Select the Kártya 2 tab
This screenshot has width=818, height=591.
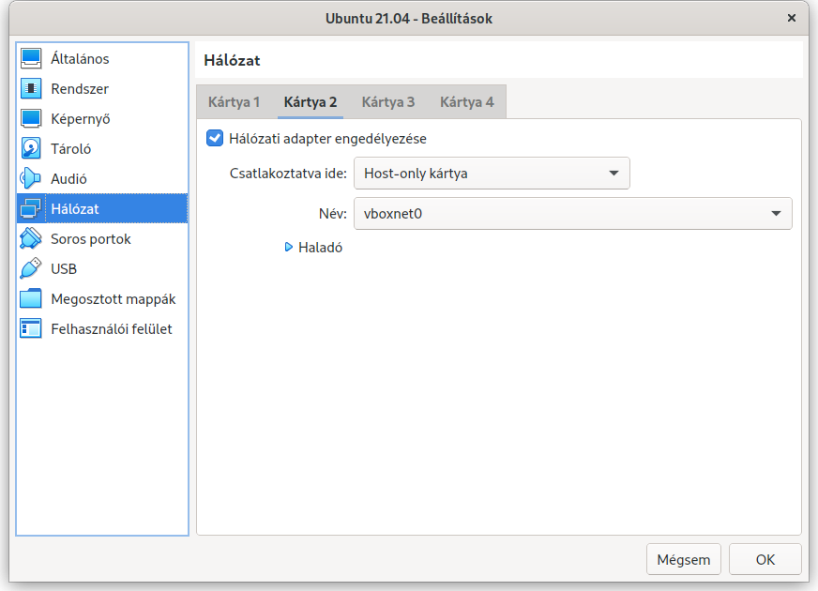[311, 101]
